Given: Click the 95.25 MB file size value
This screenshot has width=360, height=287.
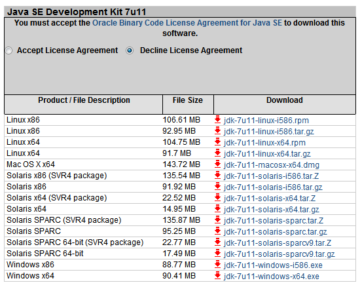Looking at the screenshot, I should point(179,231).
